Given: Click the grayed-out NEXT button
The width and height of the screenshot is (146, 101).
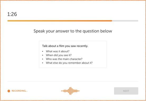Looking at the screenshot, I should [126, 91].
